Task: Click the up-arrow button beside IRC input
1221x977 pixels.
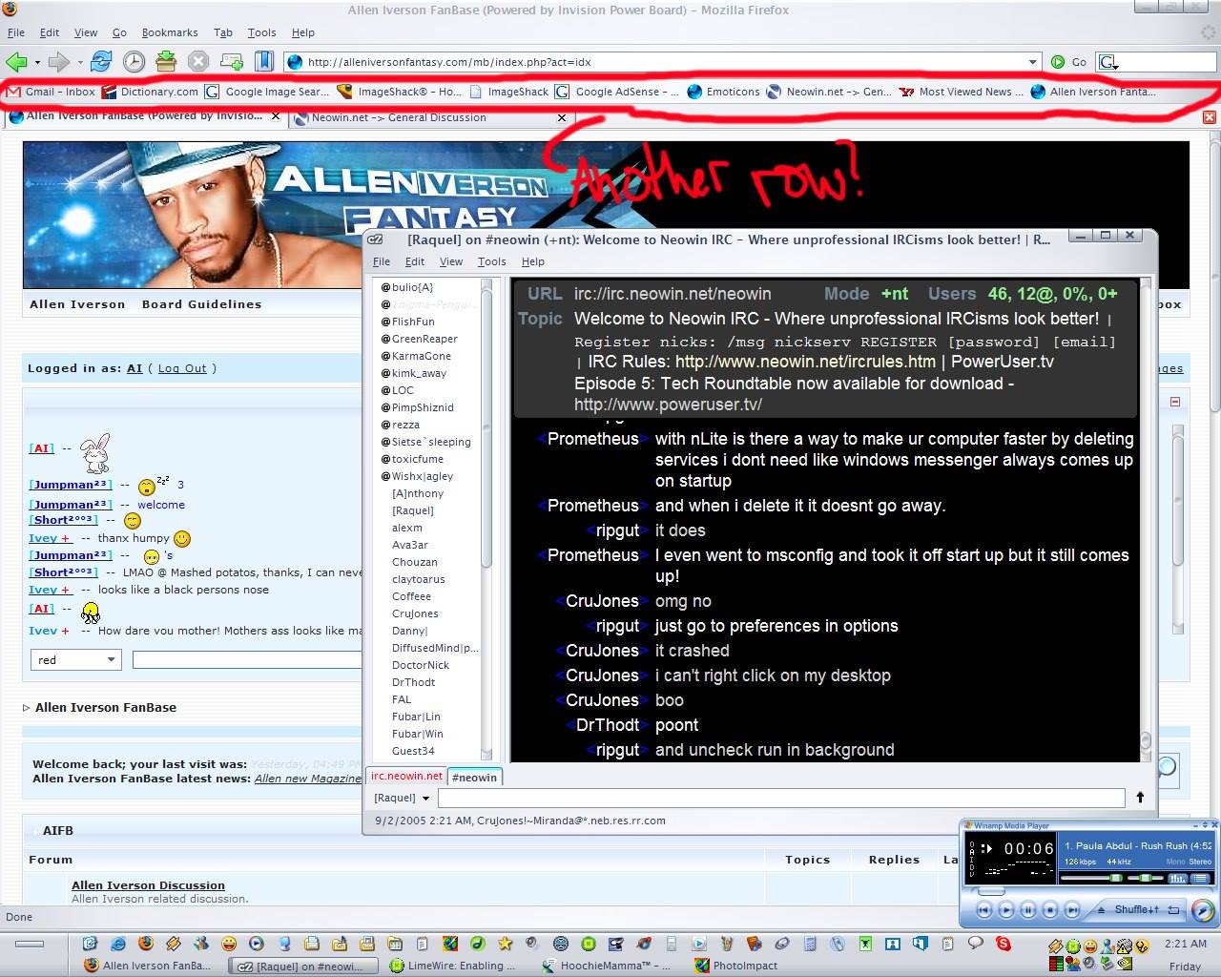Action: pyautogui.click(x=1140, y=798)
